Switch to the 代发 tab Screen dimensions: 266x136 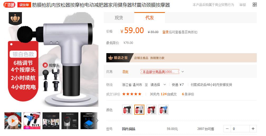149,18
